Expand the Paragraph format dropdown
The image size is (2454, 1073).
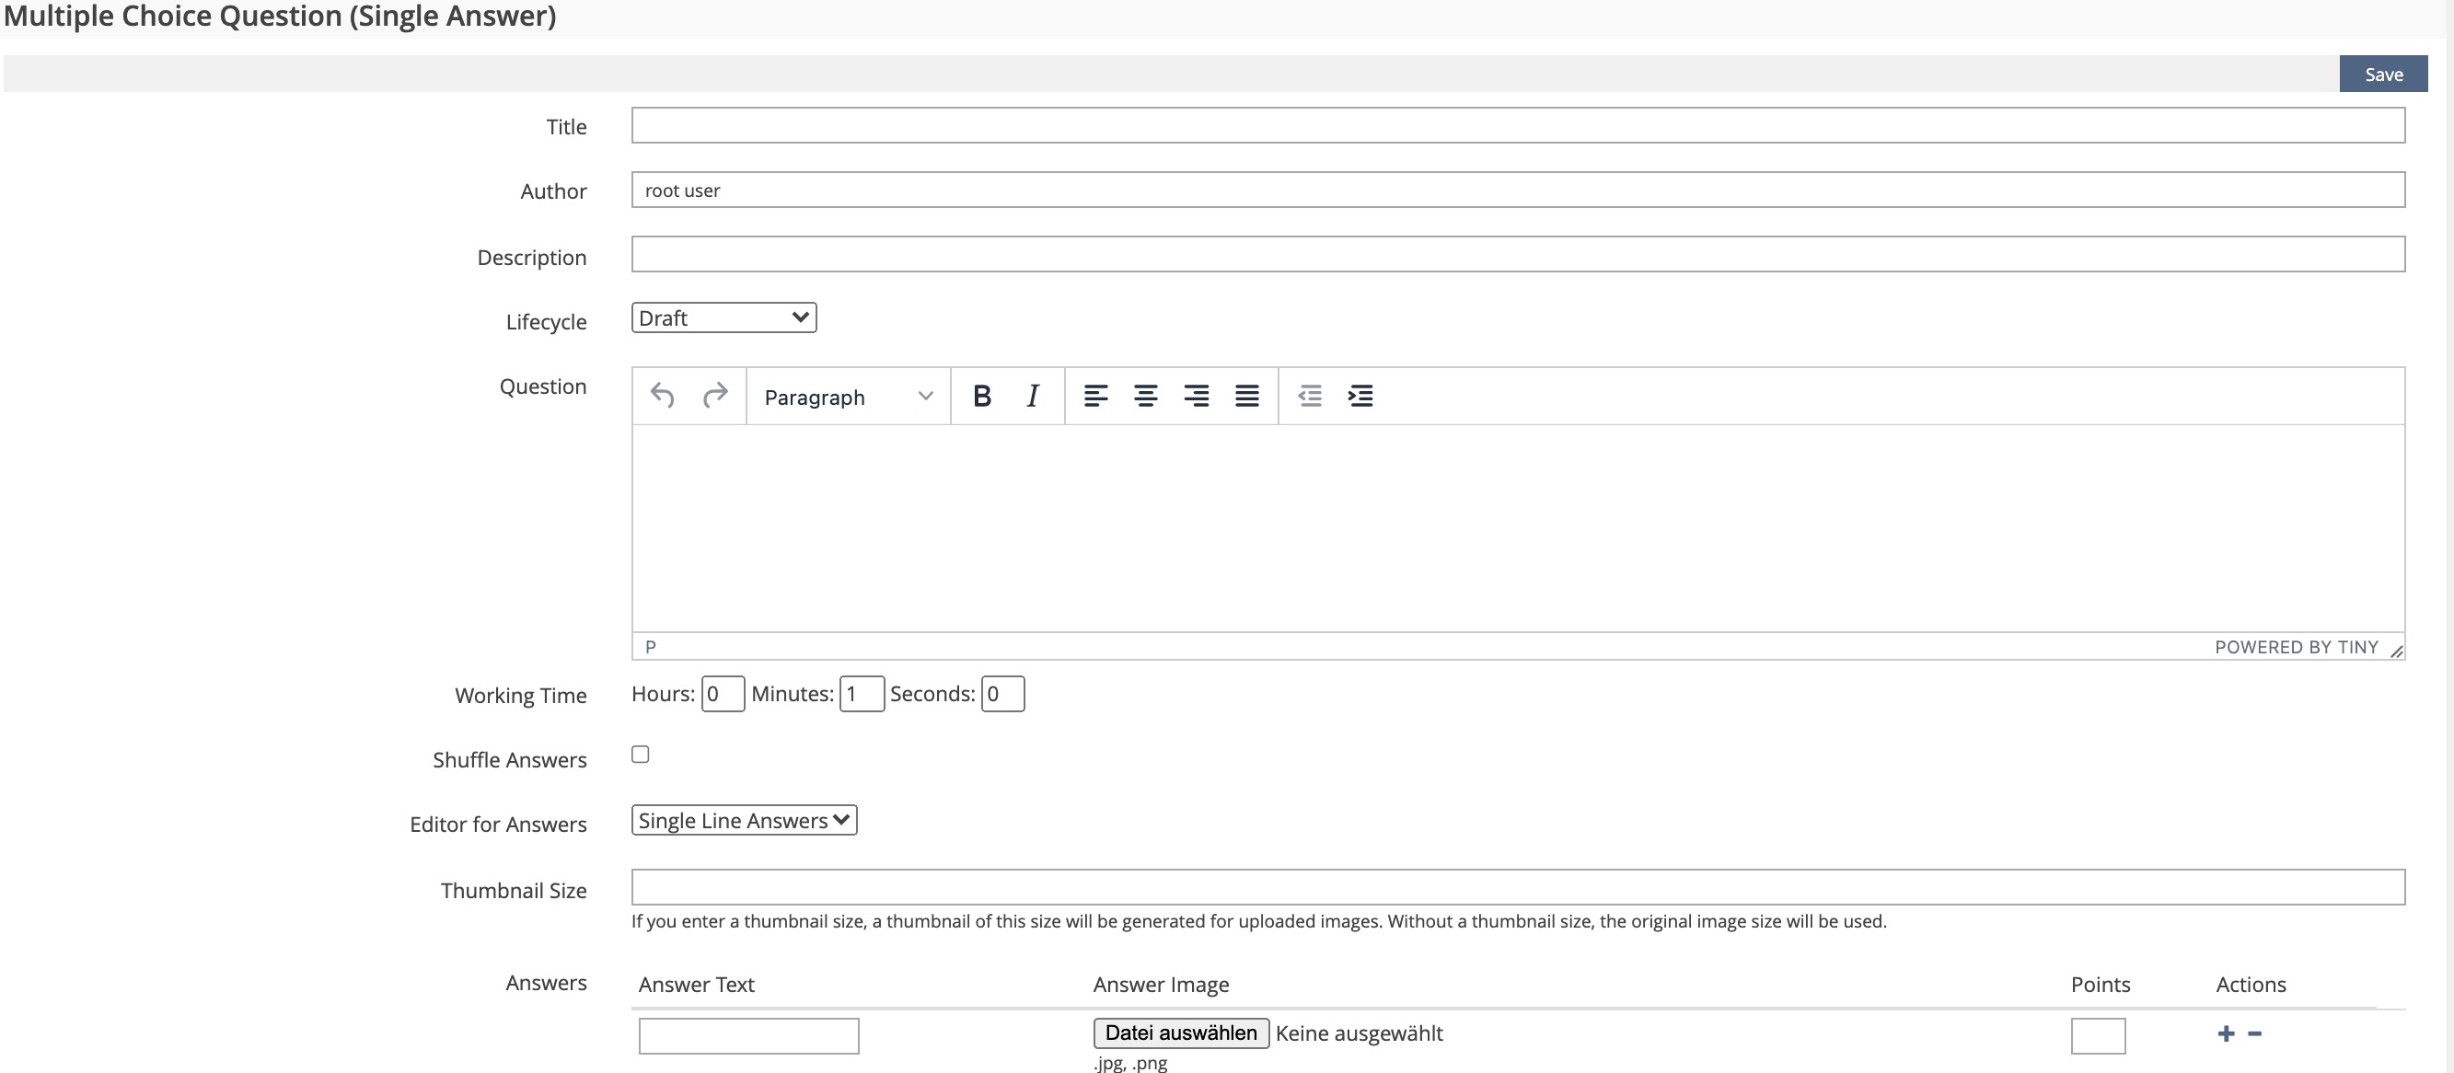click(x=847, y=396)
